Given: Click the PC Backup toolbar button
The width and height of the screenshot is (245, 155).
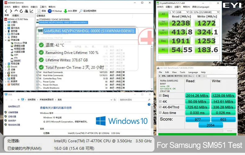Looking at the screenshot, I should [x=55, y=11].
